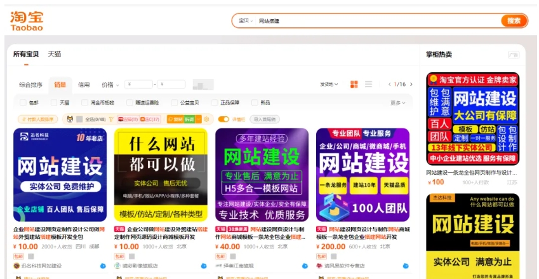Viewport: 539px width, 279px height.
Task: Enable the 淘金币抵钱 checkbox
Action: 84,102
